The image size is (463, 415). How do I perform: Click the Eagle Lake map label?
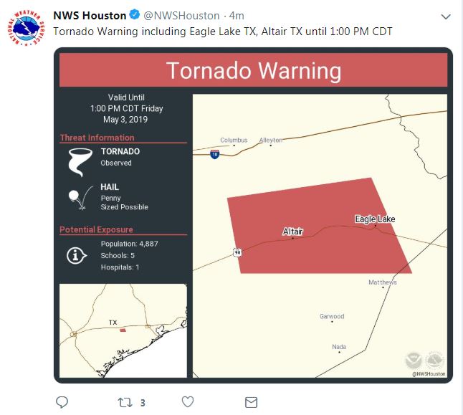(375, 219)
